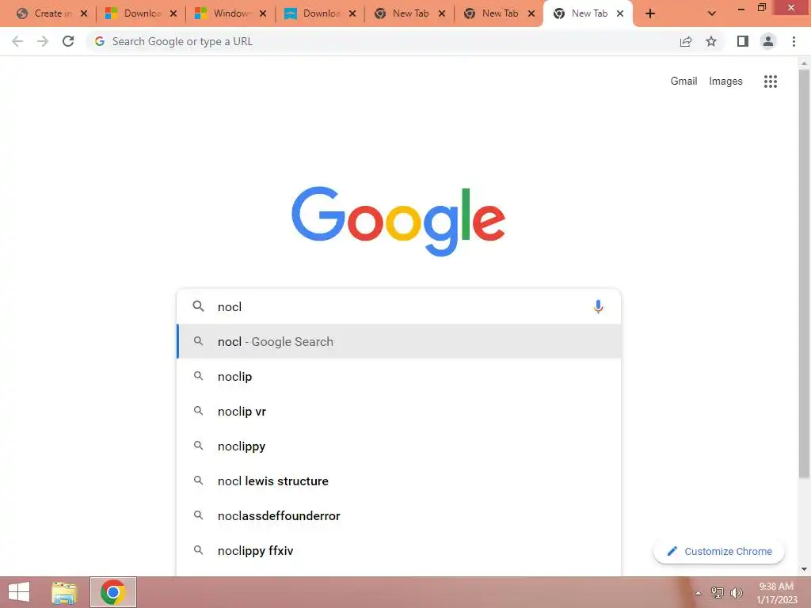Click the Google logo
811x608 pixels.
click(x=398, y=221)
